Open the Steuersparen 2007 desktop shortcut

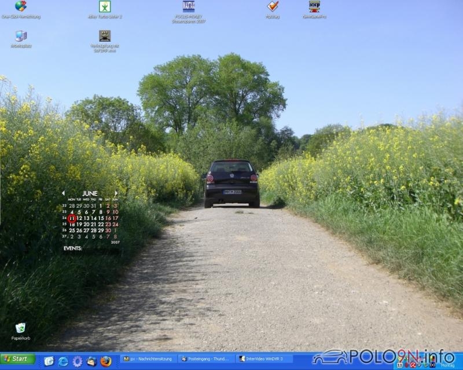coord(189,7)
